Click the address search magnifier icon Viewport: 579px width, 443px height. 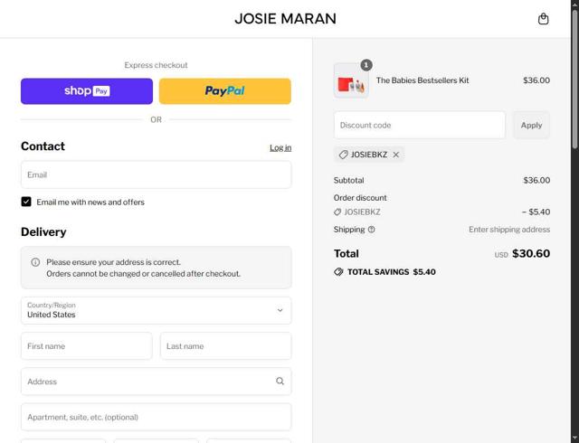tap(280, 382)
